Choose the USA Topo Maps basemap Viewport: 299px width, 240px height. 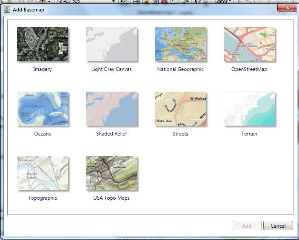(x=111, y=173)
